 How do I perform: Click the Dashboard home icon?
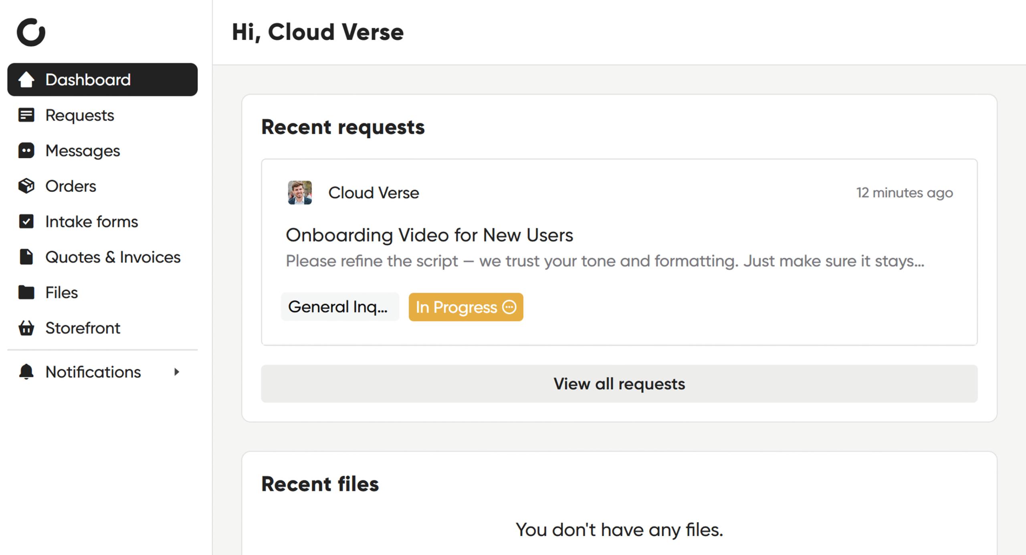pyautogui.click(x=26, y=80)
